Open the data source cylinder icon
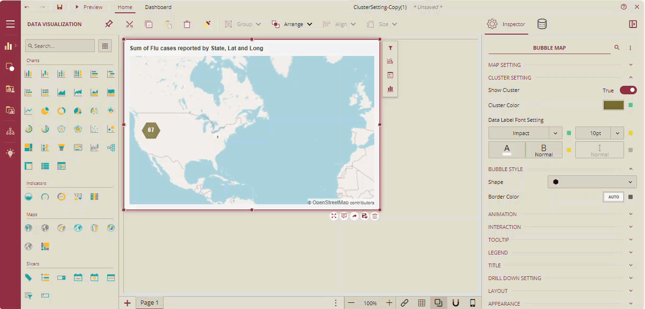This screenshot has width=645, height=309. coord(542,24)
